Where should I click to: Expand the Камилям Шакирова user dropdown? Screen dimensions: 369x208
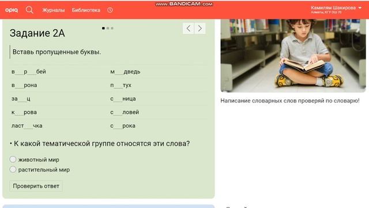336,9
